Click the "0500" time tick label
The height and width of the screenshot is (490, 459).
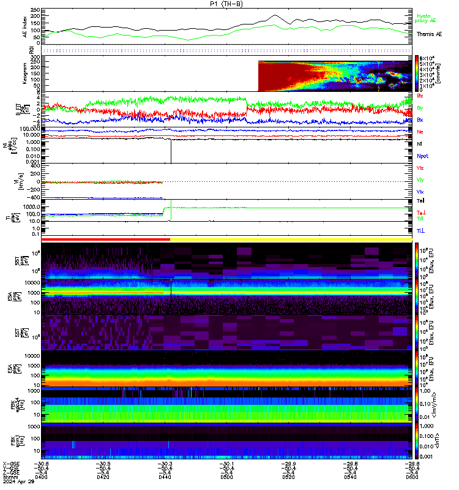(226, 477)
